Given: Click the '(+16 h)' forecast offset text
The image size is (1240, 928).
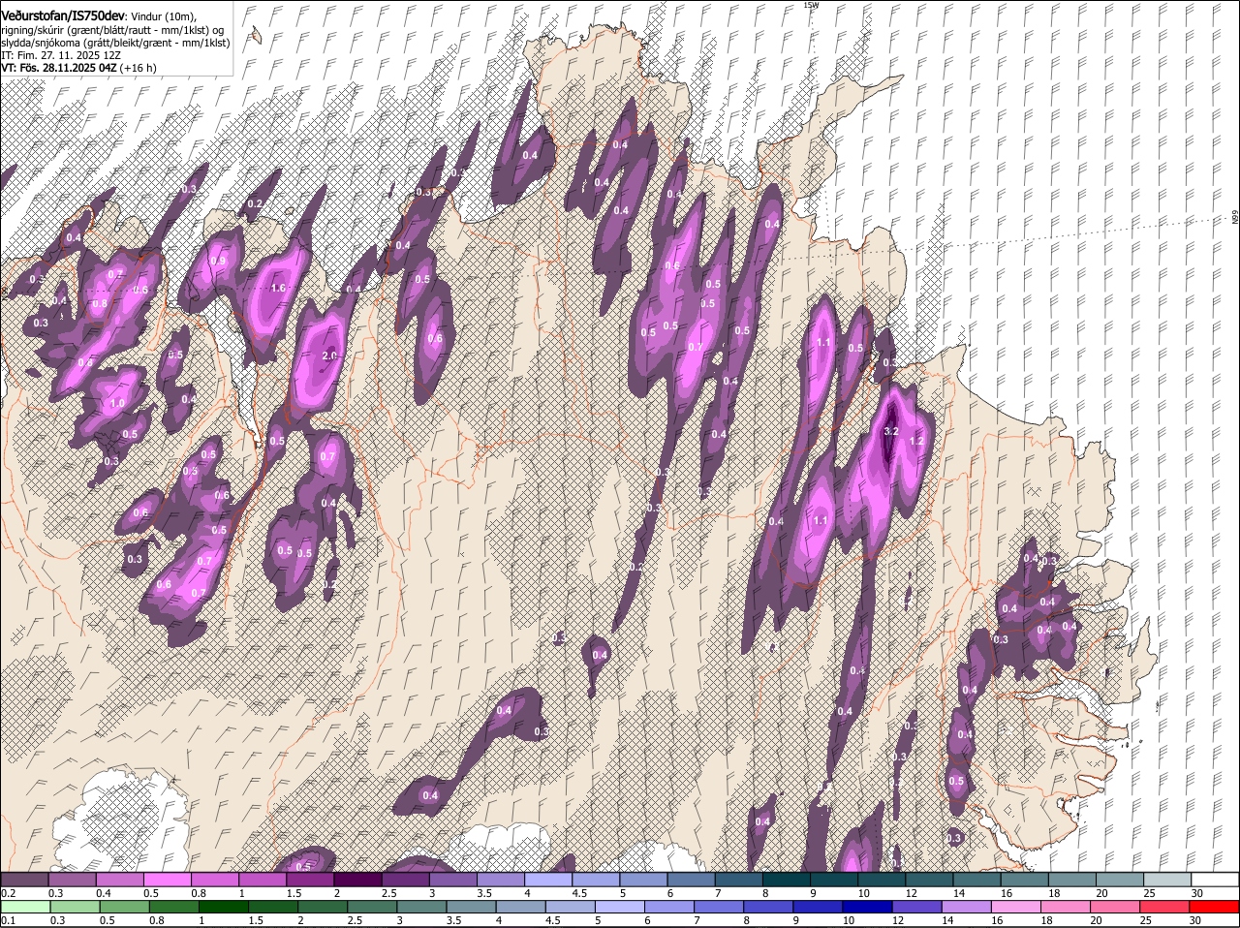Looking at the screenshot, I should (x=139, y=68).
